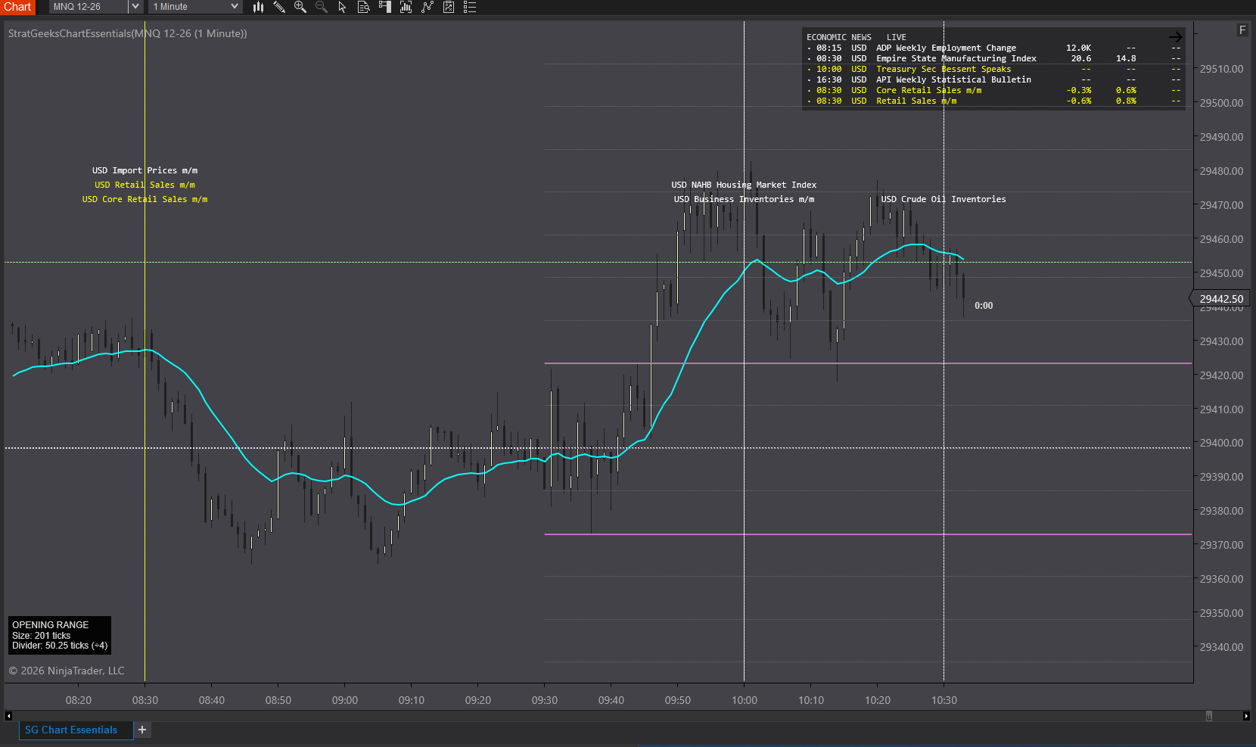This screenshot has width=1256, height=747.
Task: Open the data series bars icon
Action: [x=406, y=7]
